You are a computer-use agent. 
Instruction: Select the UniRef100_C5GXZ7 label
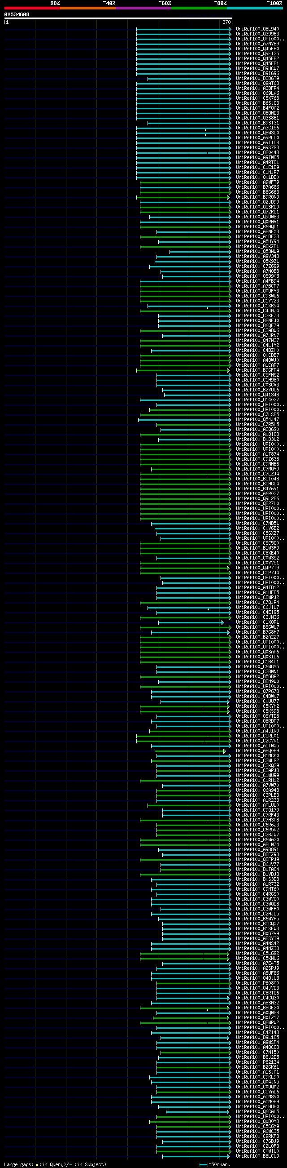click(257, 534)
